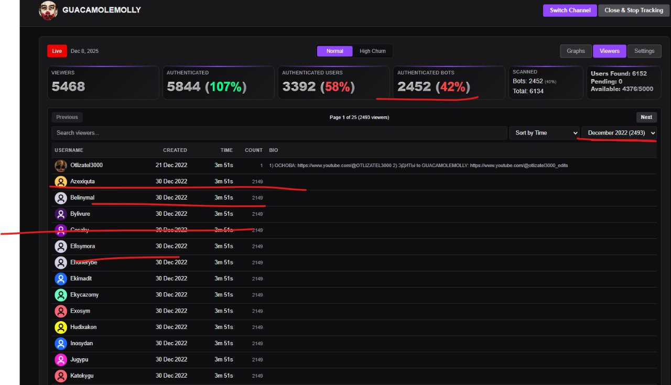Screen dimensions: 671x385
Task: Click the Search viewers input field
Action: (x=279, y=133)
